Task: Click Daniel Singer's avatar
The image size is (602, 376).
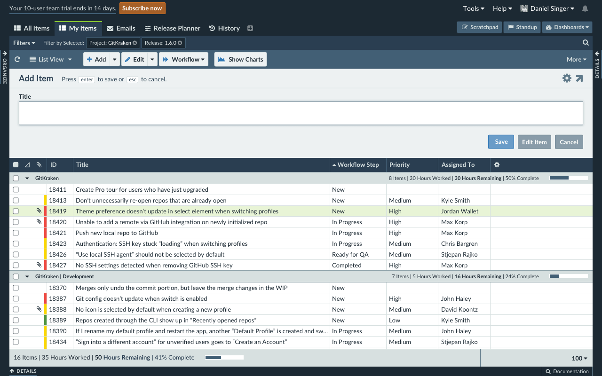Action: point(524,8)
